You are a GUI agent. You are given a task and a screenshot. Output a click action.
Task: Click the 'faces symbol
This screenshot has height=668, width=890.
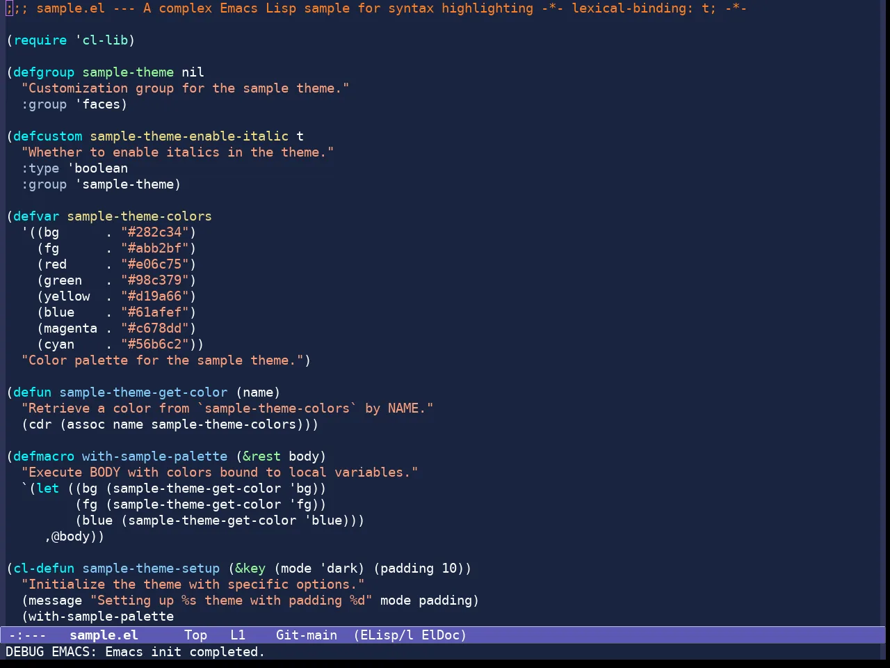(x=97, y=104)
